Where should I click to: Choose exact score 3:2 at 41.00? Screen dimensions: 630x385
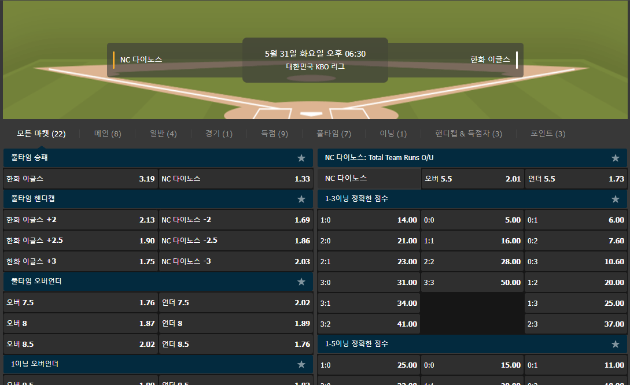click(369, 324)
